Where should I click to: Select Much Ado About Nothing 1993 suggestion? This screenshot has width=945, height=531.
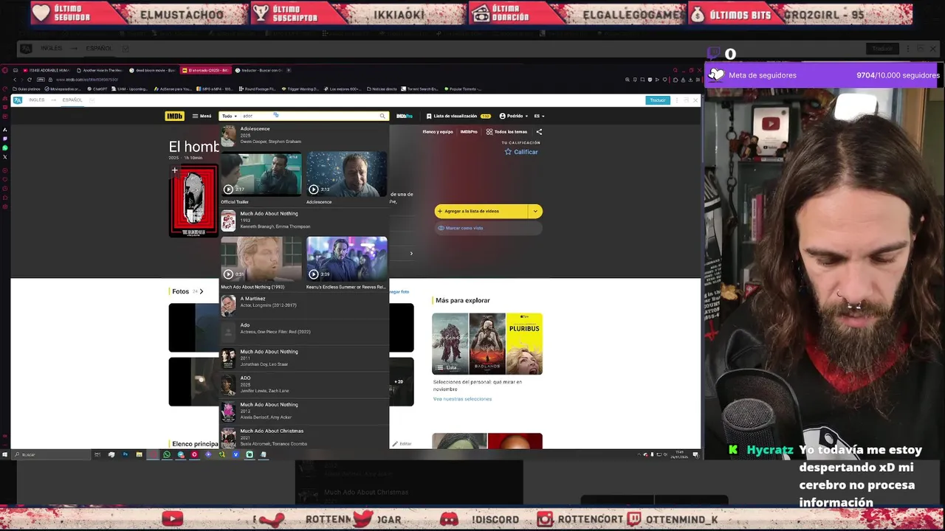pyautogui.click(x=304, y=220)
